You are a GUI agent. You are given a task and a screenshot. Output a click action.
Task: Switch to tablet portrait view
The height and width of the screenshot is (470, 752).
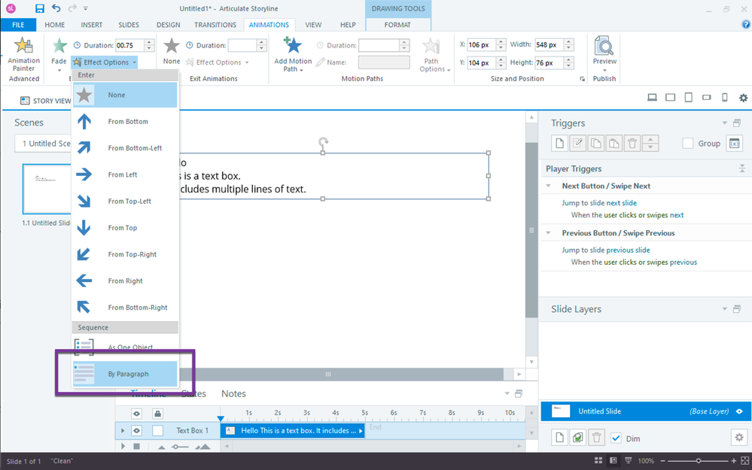688,97
